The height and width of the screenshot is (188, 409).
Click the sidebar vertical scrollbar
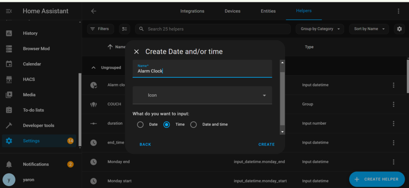click(80, 109)
